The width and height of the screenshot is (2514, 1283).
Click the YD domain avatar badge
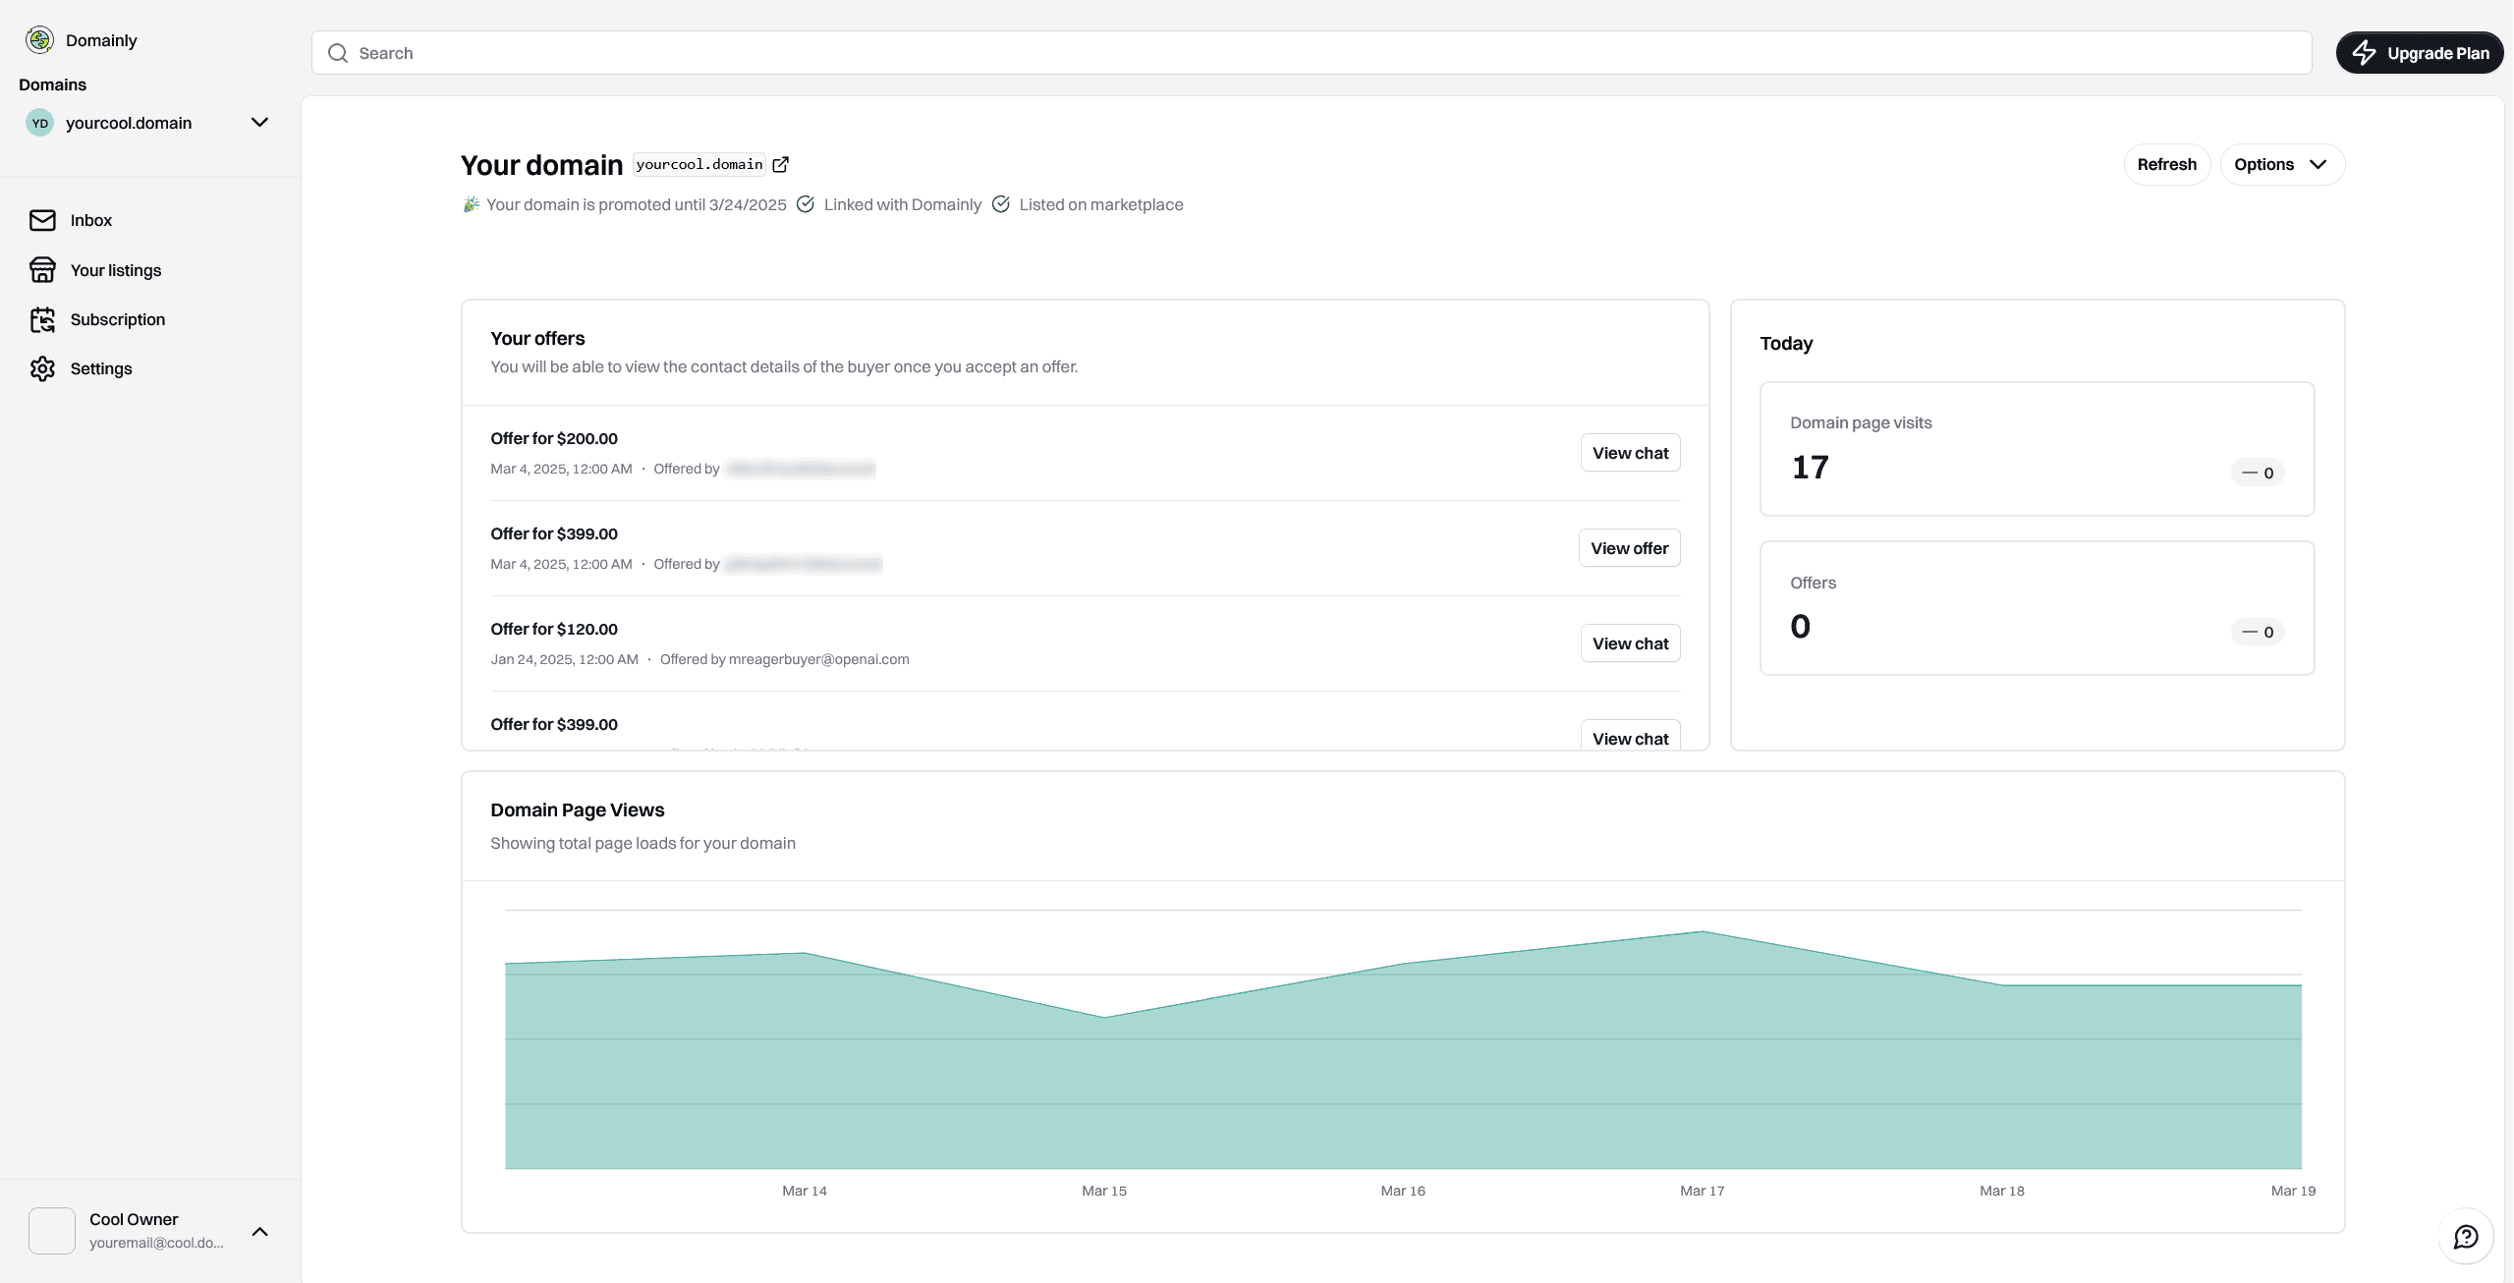(39, 123)
